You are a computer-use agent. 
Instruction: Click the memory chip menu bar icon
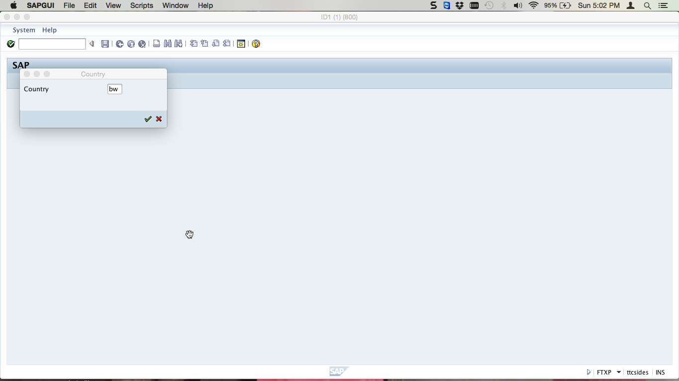(474, 5)
